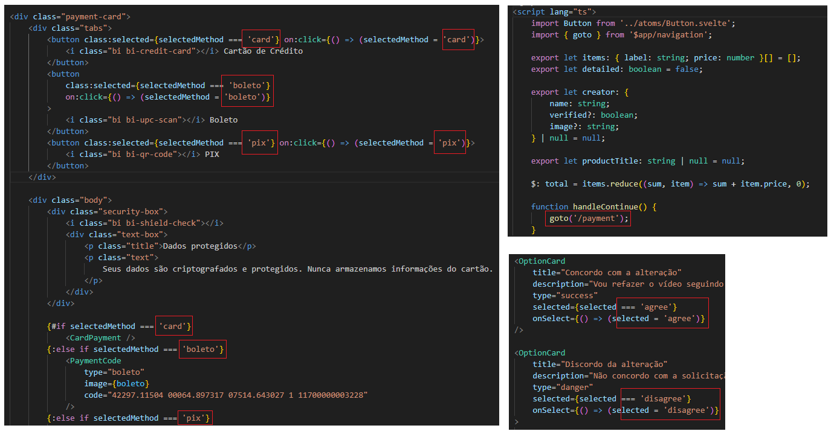This screenshot has width=834, height=437.
Task: Click the '$app/navigation' import string
Action: tap(670, 35)
